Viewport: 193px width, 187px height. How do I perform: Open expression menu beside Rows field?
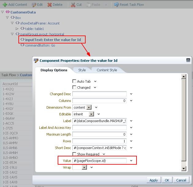tap(131, 141)
